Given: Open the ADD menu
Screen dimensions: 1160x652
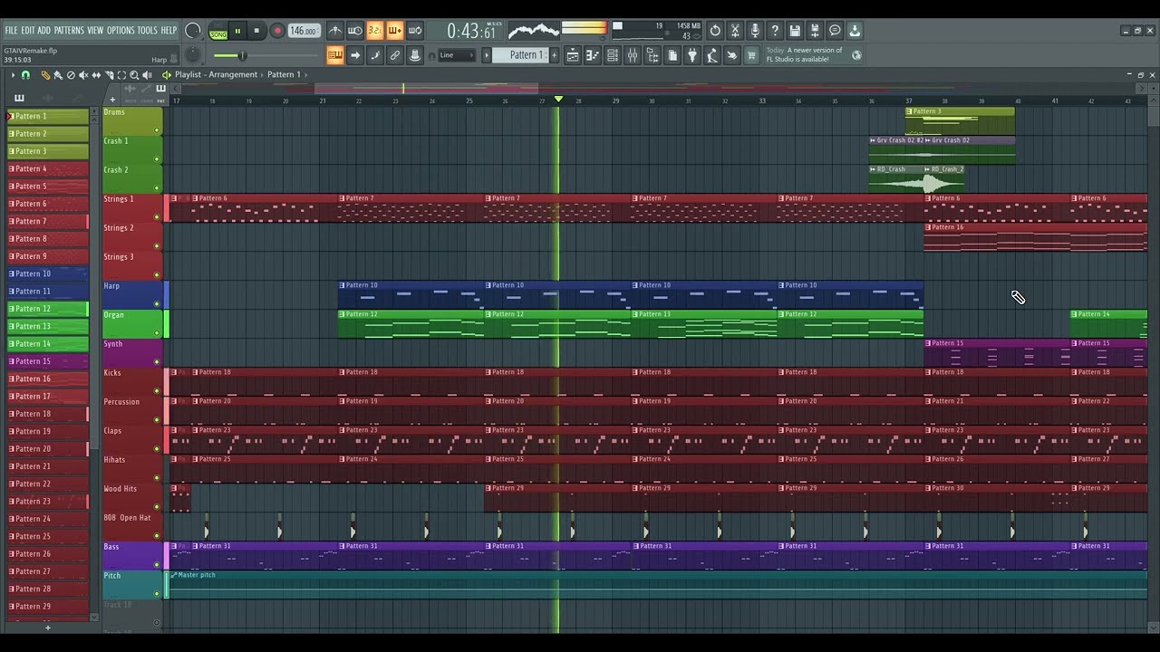Looking at the screenshot, I should [x=43, y=31].
